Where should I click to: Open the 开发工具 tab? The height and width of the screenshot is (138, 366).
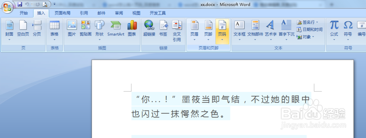(158, 13)
